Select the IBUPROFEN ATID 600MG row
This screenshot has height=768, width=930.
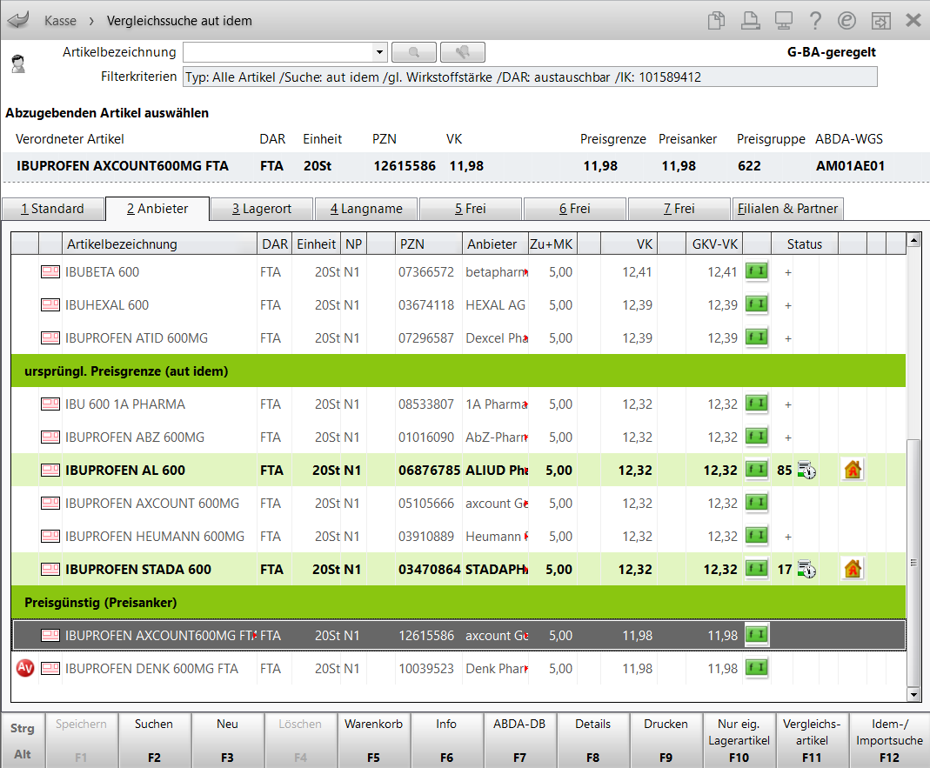(458, 338)
